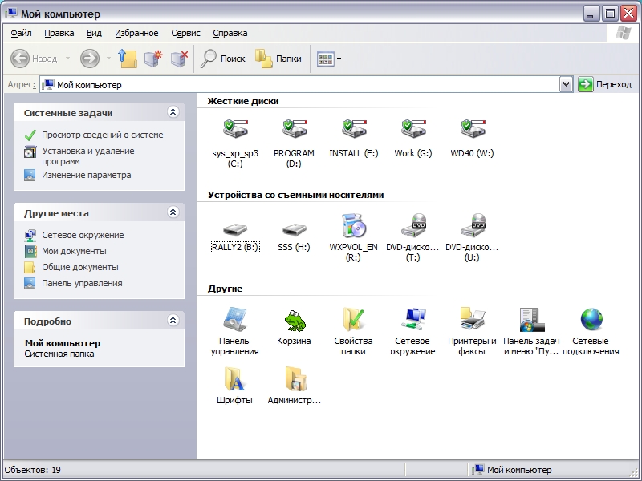Screen dimensions: 642x481
Task: Click the Переход go button
Action: tap(604, 84)
